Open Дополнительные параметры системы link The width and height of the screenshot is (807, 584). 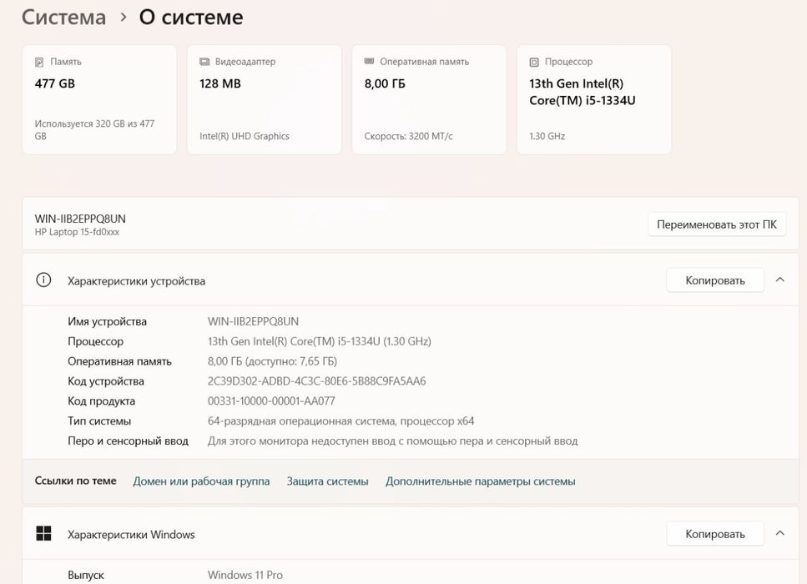coord(480,481)
